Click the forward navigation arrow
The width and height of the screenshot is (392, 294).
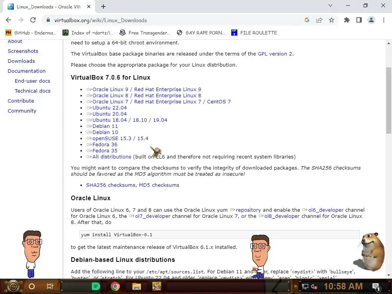coord(21,20)
